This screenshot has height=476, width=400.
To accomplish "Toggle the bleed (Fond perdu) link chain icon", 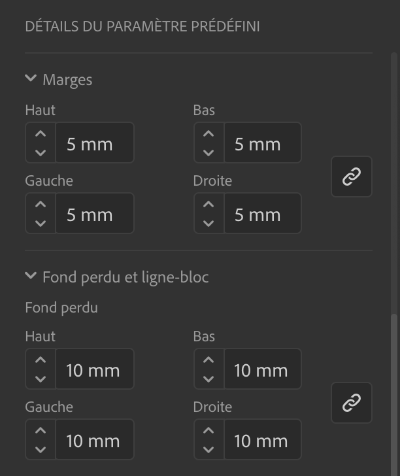I will point(352,403).
